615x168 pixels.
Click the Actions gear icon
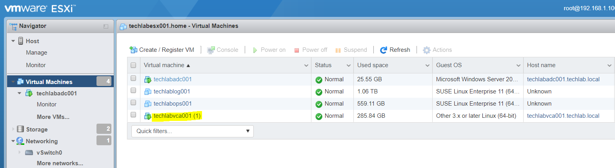(x=426, y=50)
